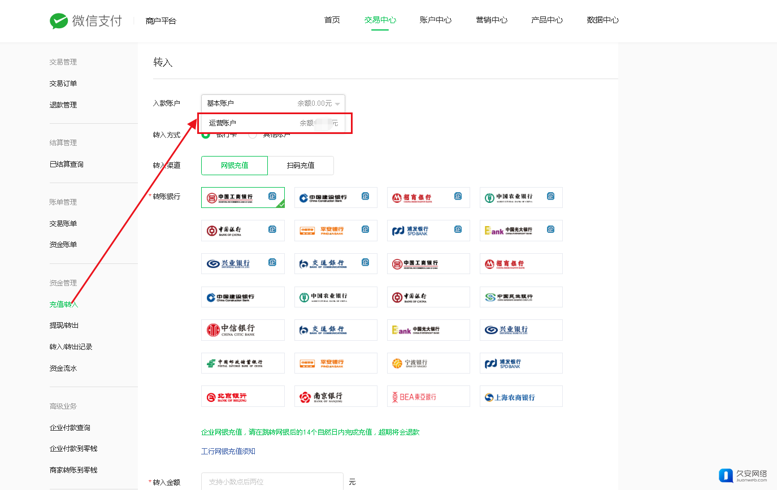The width and height of the screenshot is (777, 490).
Task: Open 已结算查询 in the sidebar
Action: [x=67, y=164]
